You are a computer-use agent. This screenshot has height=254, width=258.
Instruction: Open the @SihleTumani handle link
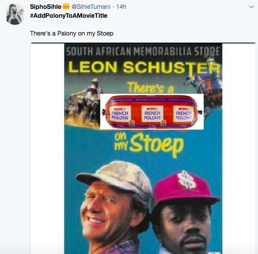pos(91,7)
